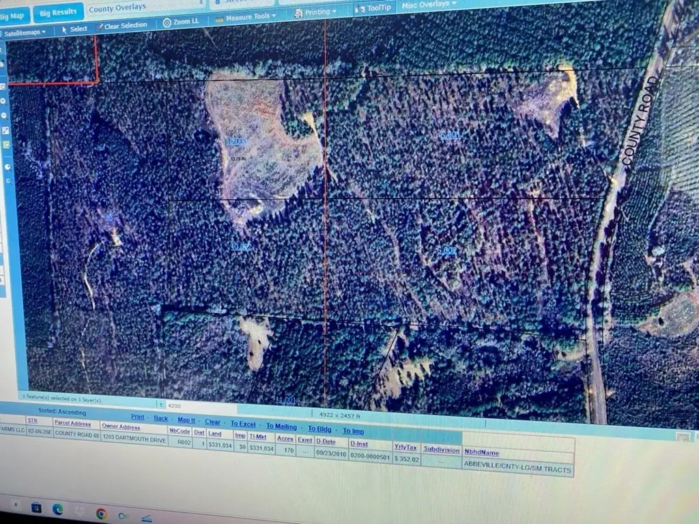Click the Zoom LL target icon

[x=167, y=23]
